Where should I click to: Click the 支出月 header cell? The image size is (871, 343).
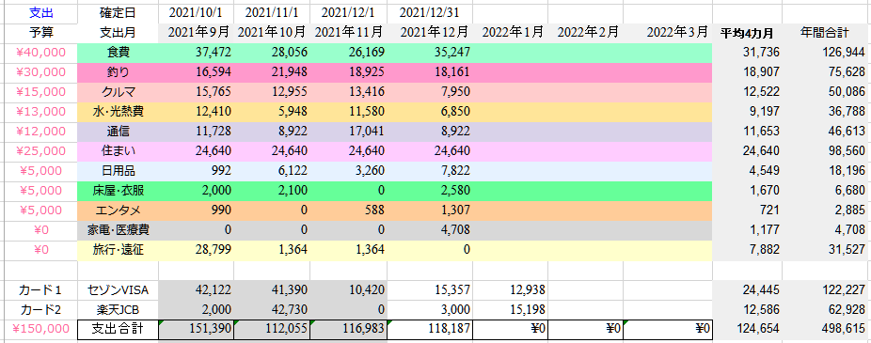point(118,32)
